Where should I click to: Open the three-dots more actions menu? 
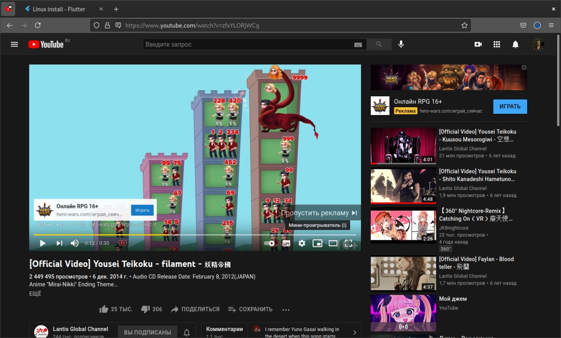tap(286, 310)
